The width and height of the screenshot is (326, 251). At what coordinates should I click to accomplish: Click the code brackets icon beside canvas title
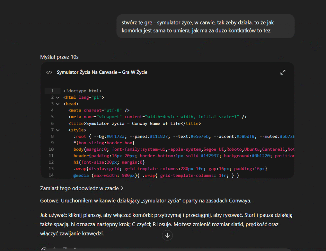coord(49,72)
